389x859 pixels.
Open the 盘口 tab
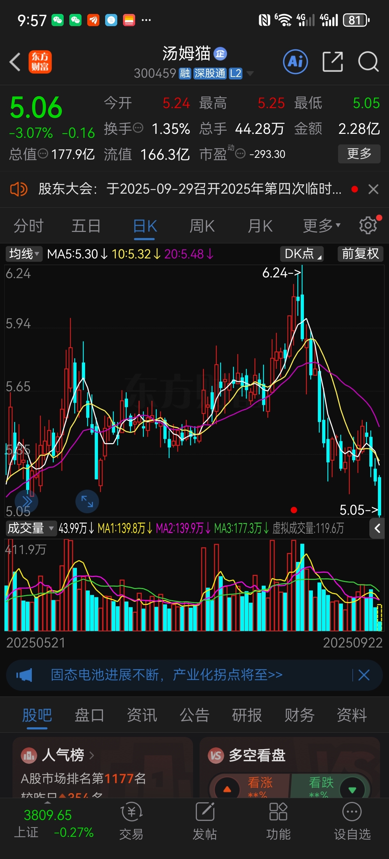[x=89, y=715]
